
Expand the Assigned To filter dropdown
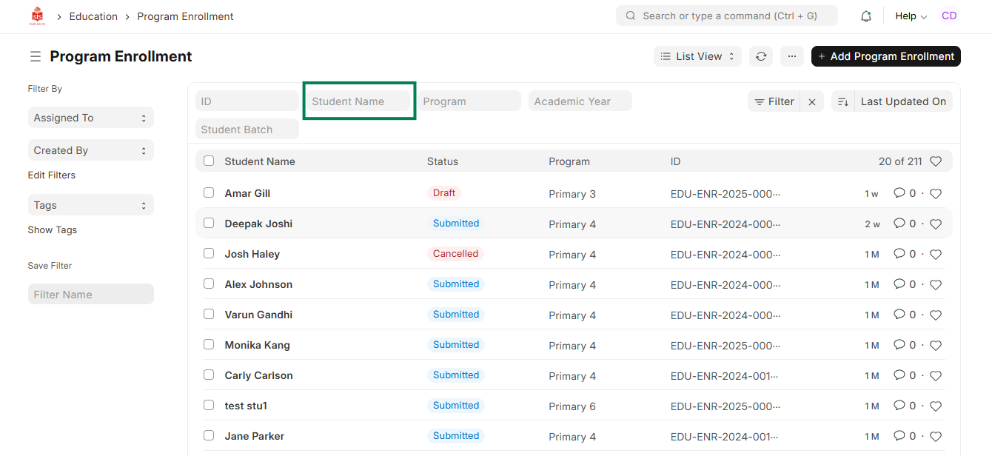(x=90, y=118)
